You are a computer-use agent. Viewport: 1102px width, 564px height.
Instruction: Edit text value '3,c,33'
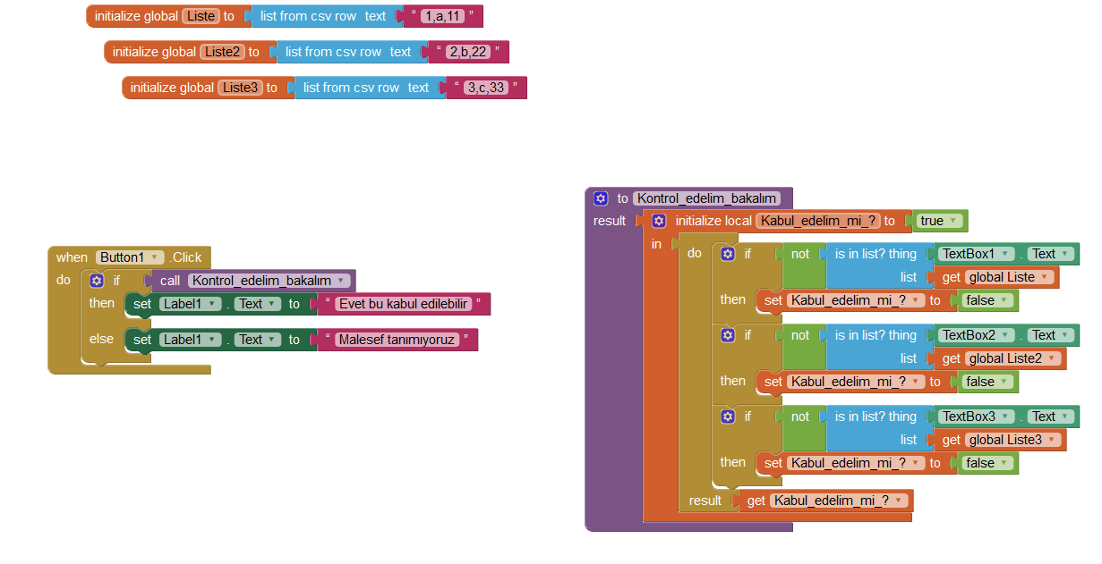pos(486,88)
